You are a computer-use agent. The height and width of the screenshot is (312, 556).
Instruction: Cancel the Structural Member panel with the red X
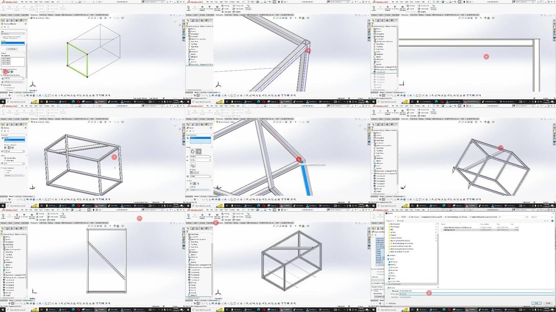(5, 27)
